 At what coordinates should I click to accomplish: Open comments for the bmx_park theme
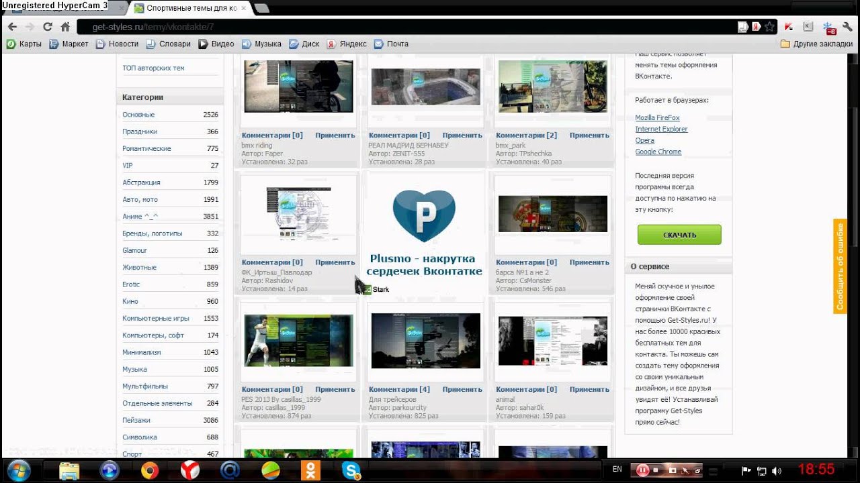526,136
